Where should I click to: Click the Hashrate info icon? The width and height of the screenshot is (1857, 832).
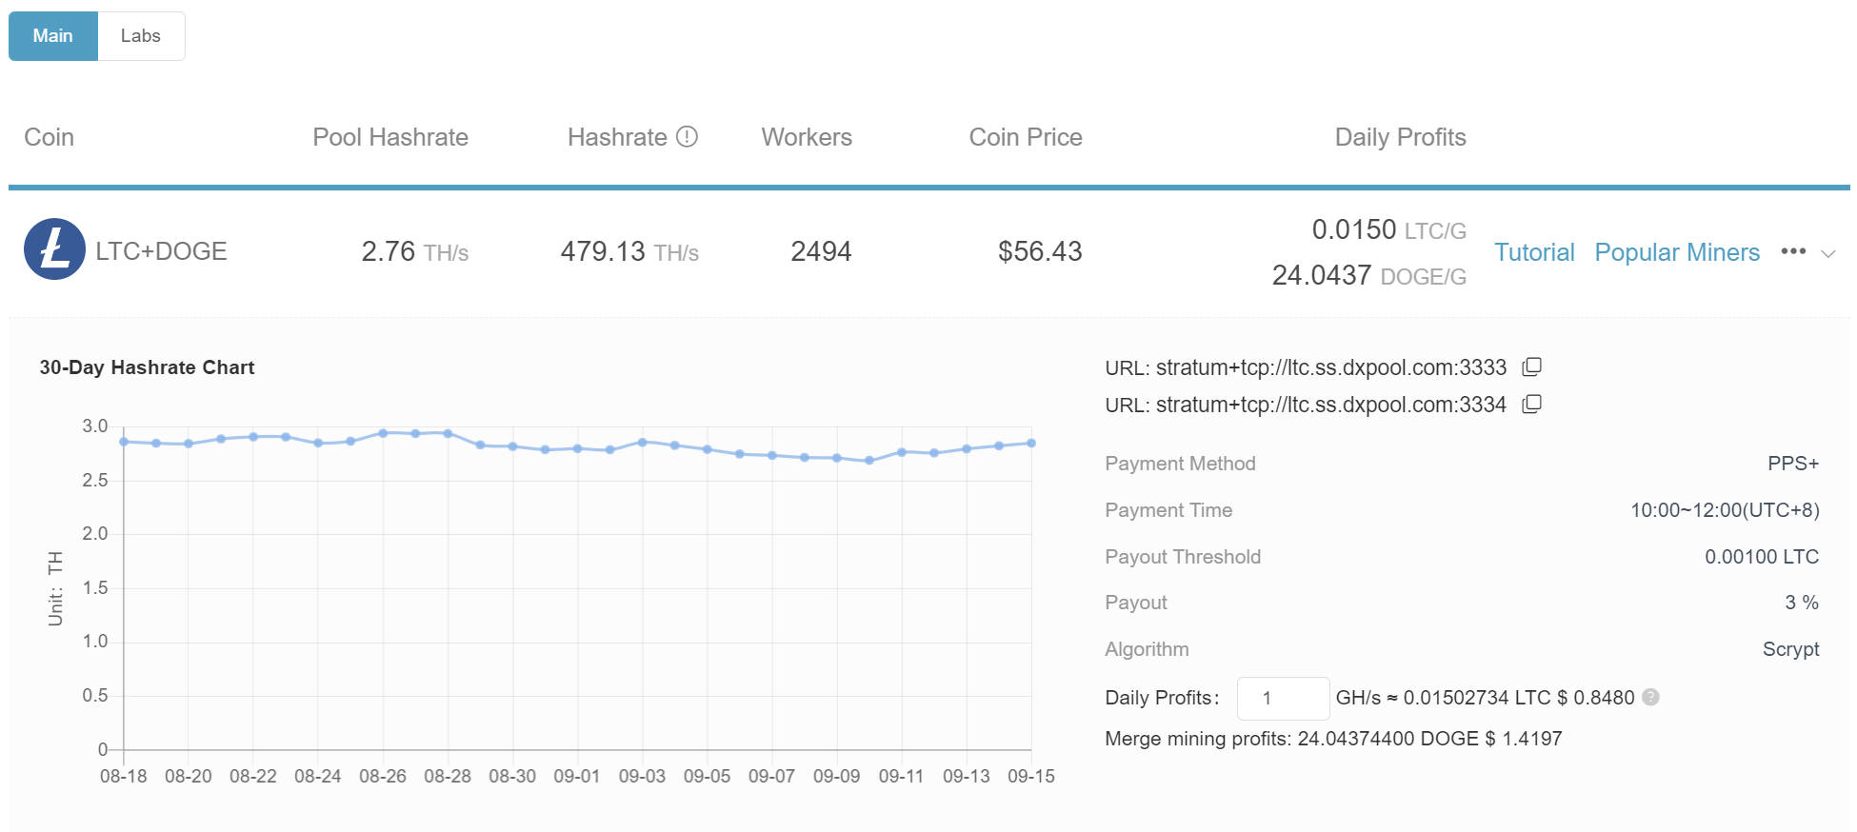[687, 137]
